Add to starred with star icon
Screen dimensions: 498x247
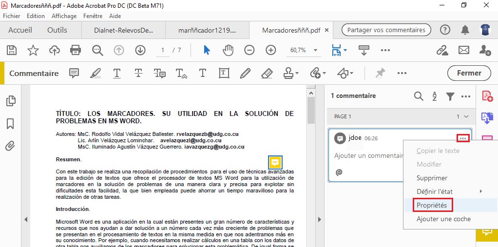(x=33, y=50)
